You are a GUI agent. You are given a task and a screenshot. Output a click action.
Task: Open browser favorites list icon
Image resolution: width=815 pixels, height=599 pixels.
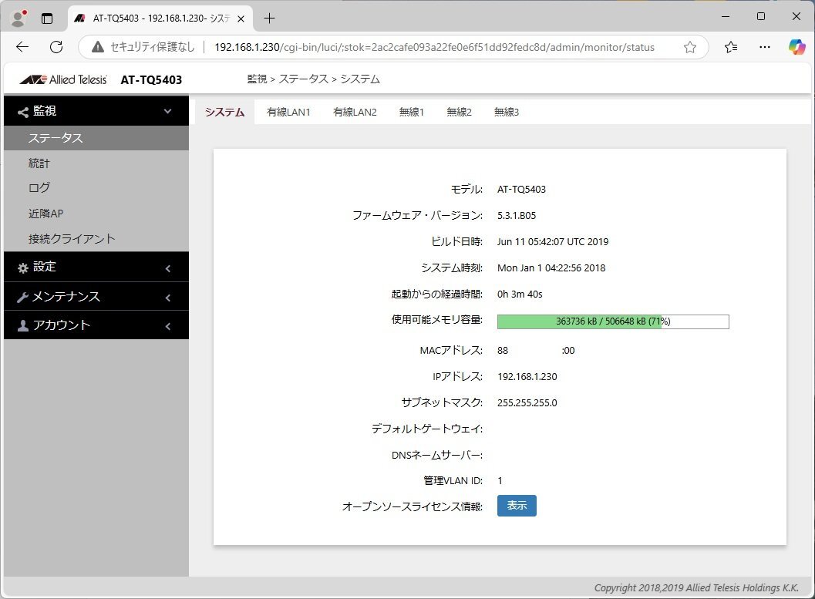[x=731, y=47]
